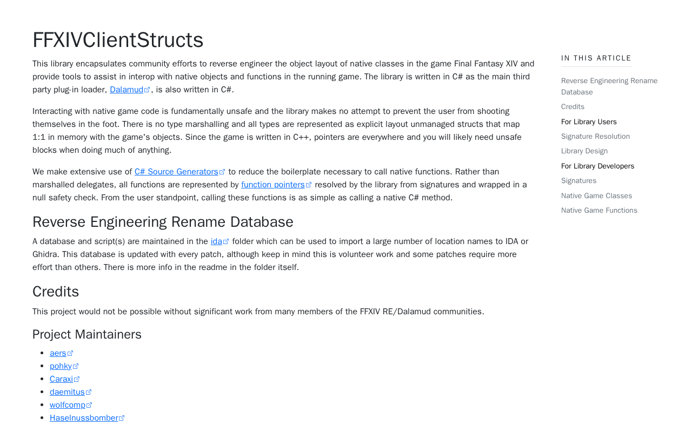Select For Library Developers in sidebar

pyautogui.click(x=597, y=166)
